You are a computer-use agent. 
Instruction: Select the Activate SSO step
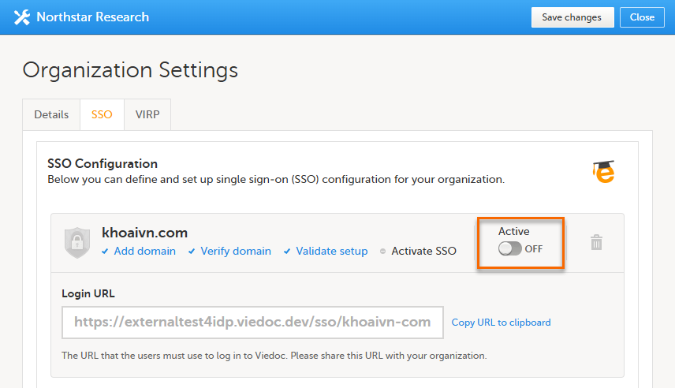tap(424, 252)
